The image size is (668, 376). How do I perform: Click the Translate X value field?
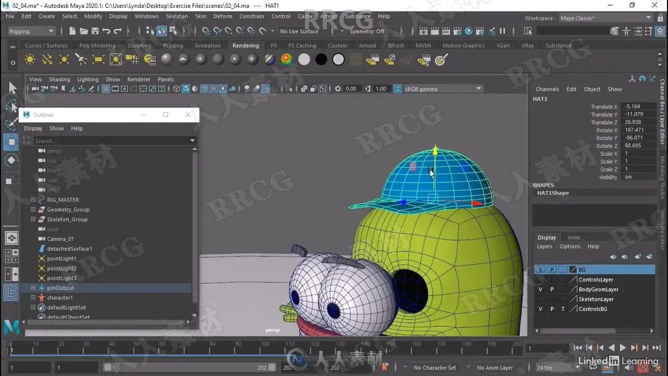[x=638, y=107]
